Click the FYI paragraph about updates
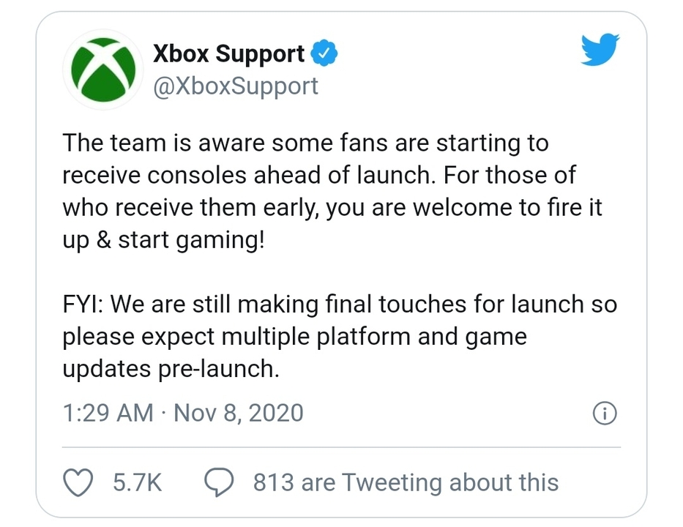Viewport: 683px width, 527px height. tap(340, 336)
